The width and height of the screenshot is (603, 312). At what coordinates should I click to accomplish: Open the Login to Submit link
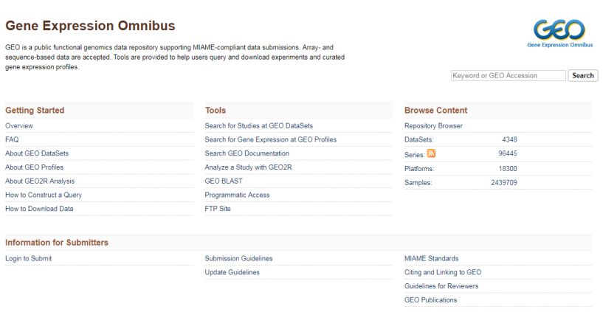pyautogui.click(x=29, y=259)
